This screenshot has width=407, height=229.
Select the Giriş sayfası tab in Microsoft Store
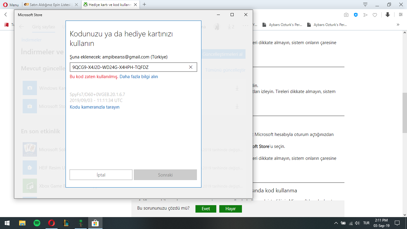coord(44,27)
